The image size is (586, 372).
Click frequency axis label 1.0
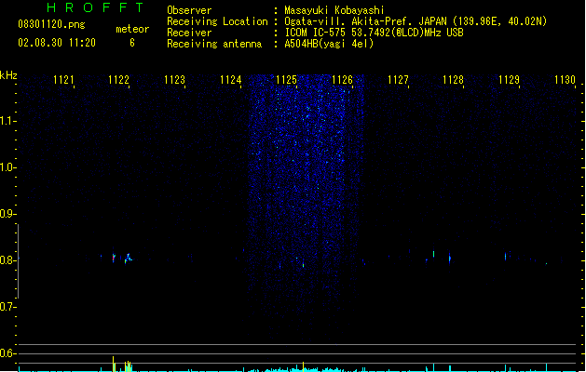[x=7, y=167]
